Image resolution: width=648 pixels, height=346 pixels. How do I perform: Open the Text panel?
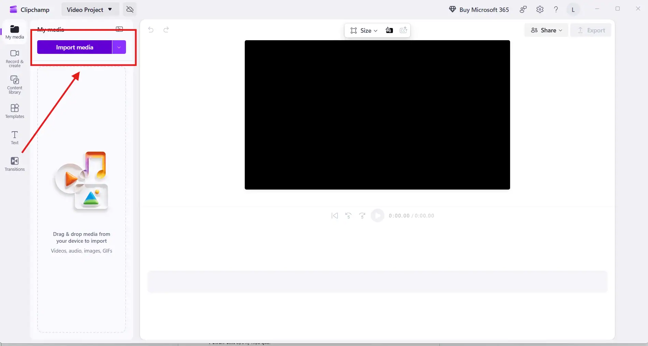(14, 138)
